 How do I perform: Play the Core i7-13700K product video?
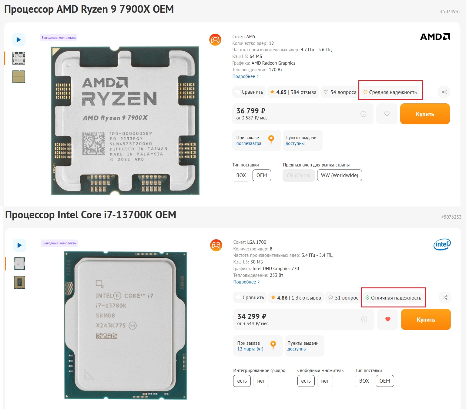click(19, 245)
